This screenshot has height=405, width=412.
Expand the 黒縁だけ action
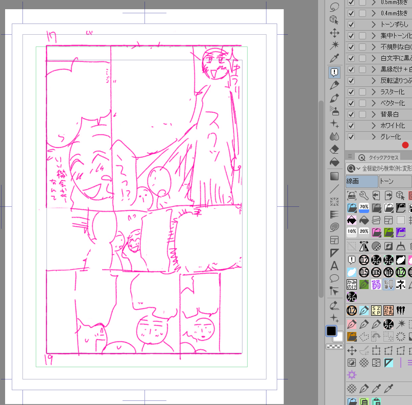point(374,69)
